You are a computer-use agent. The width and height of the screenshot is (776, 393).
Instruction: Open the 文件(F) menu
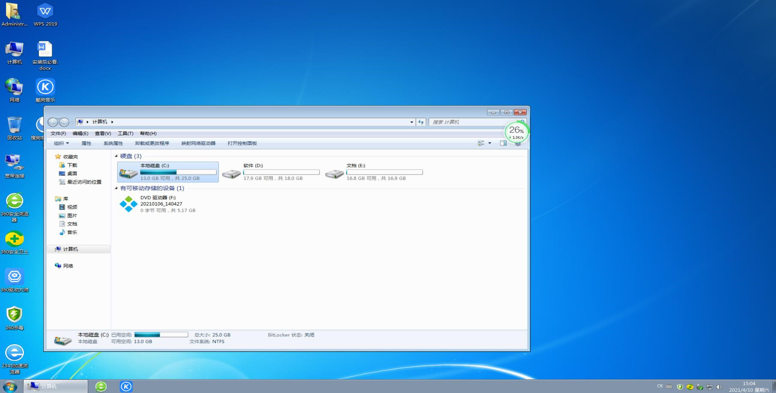(58, 133)
